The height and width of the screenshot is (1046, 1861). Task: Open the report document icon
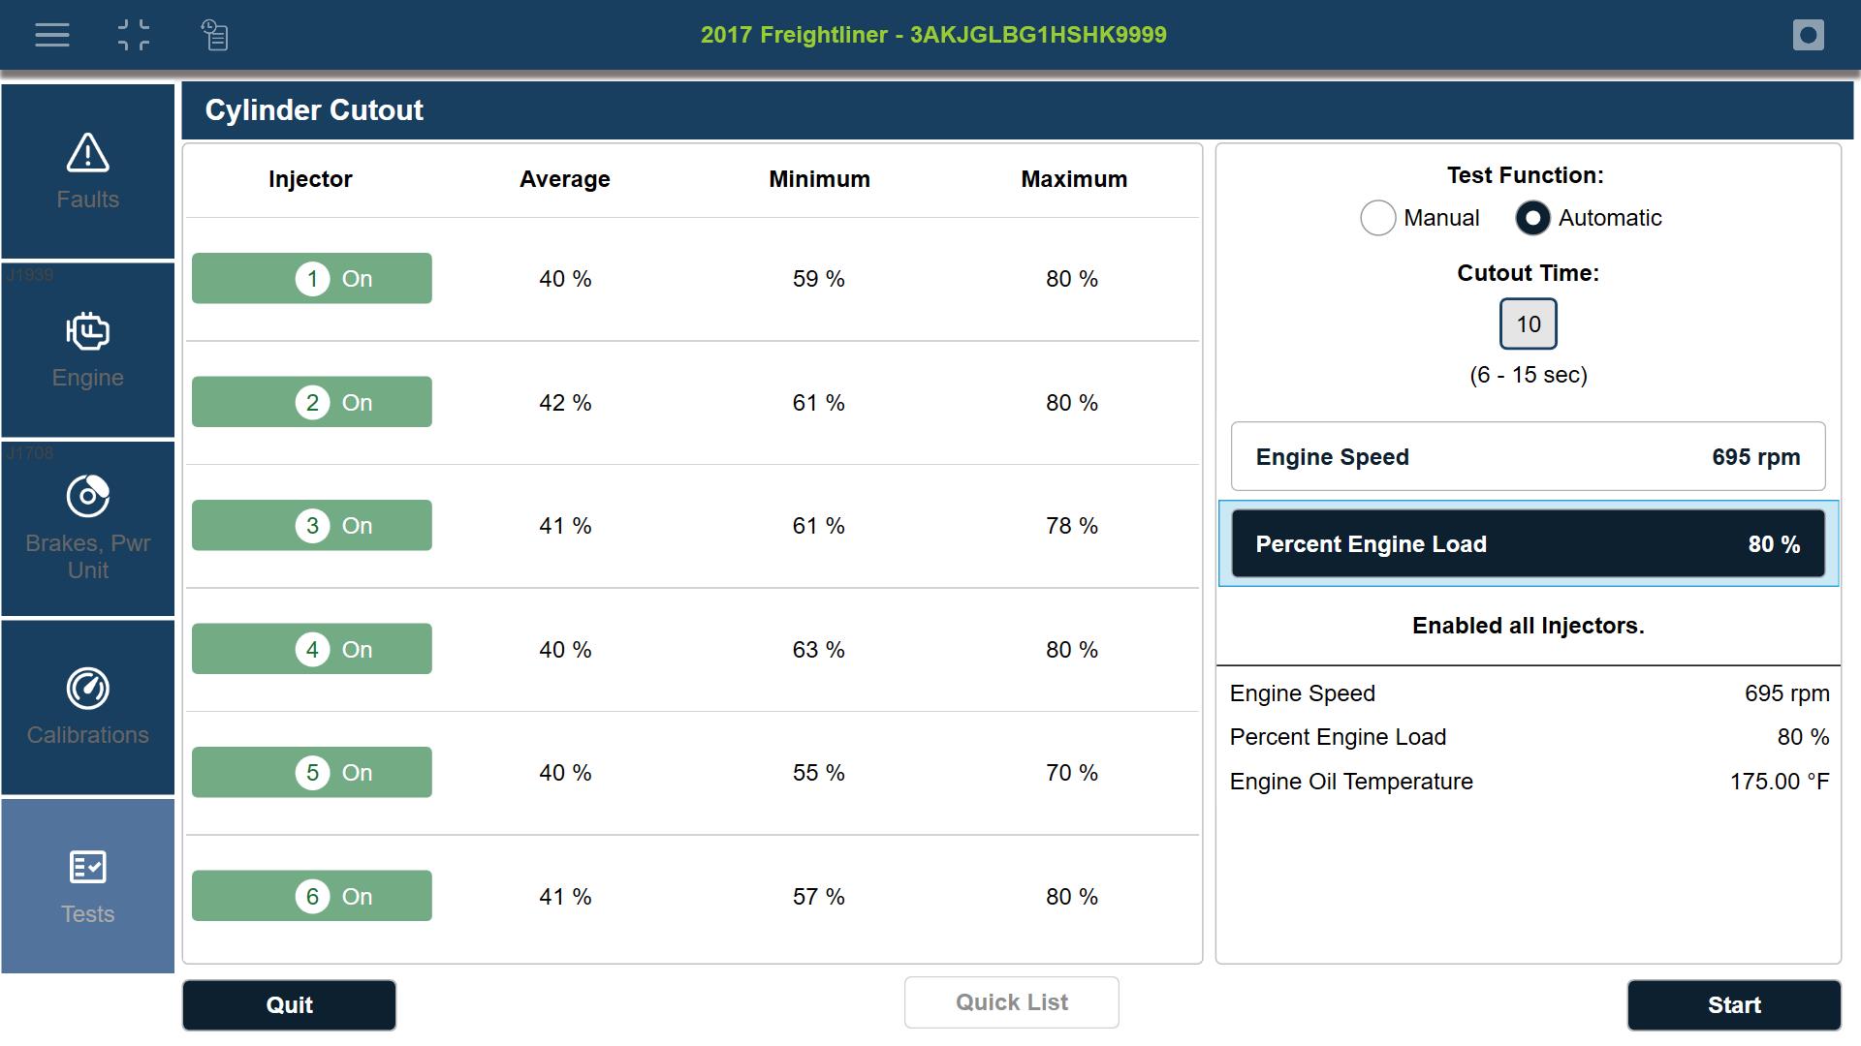point(214,36)
